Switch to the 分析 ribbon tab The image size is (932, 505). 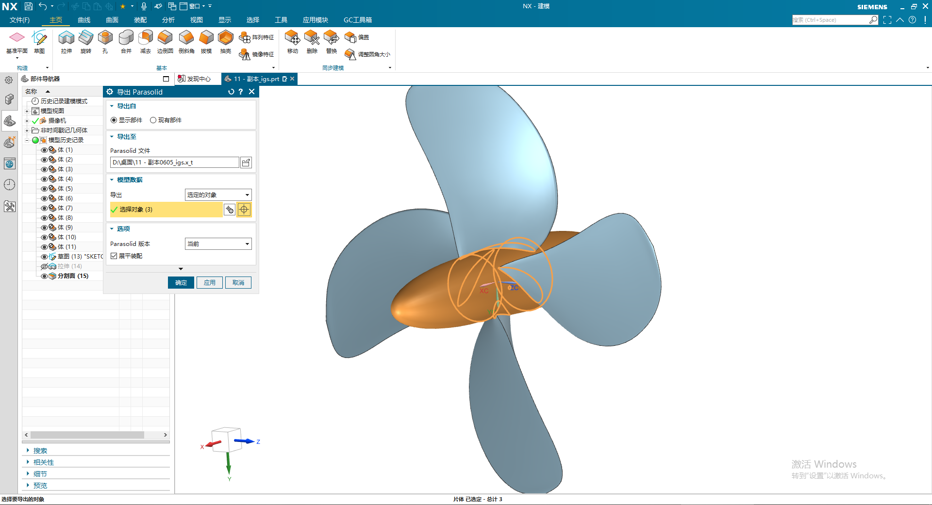[168, 20]
